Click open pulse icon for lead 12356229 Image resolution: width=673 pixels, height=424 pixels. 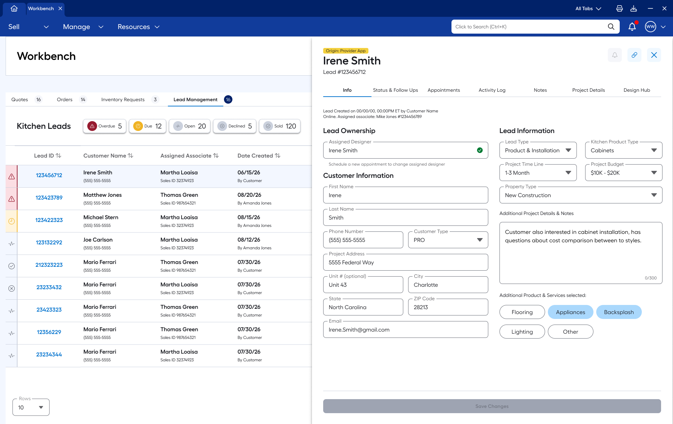pyautogui.click(x=12, y=333)
